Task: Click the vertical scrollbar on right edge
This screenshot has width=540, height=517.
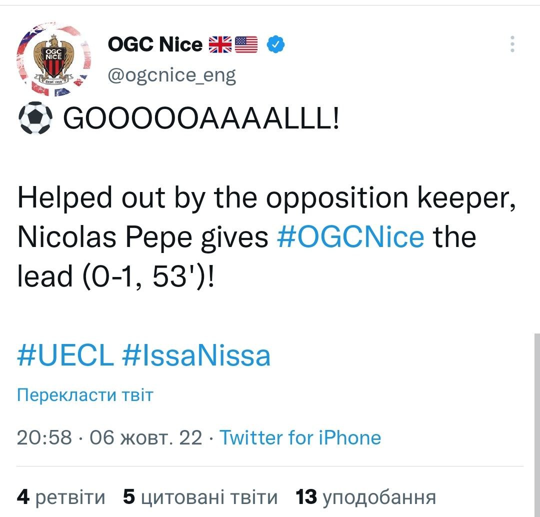Action: coord(536,425)
